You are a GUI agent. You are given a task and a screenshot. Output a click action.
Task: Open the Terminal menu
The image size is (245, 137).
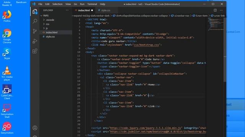(x=92, y=4)
